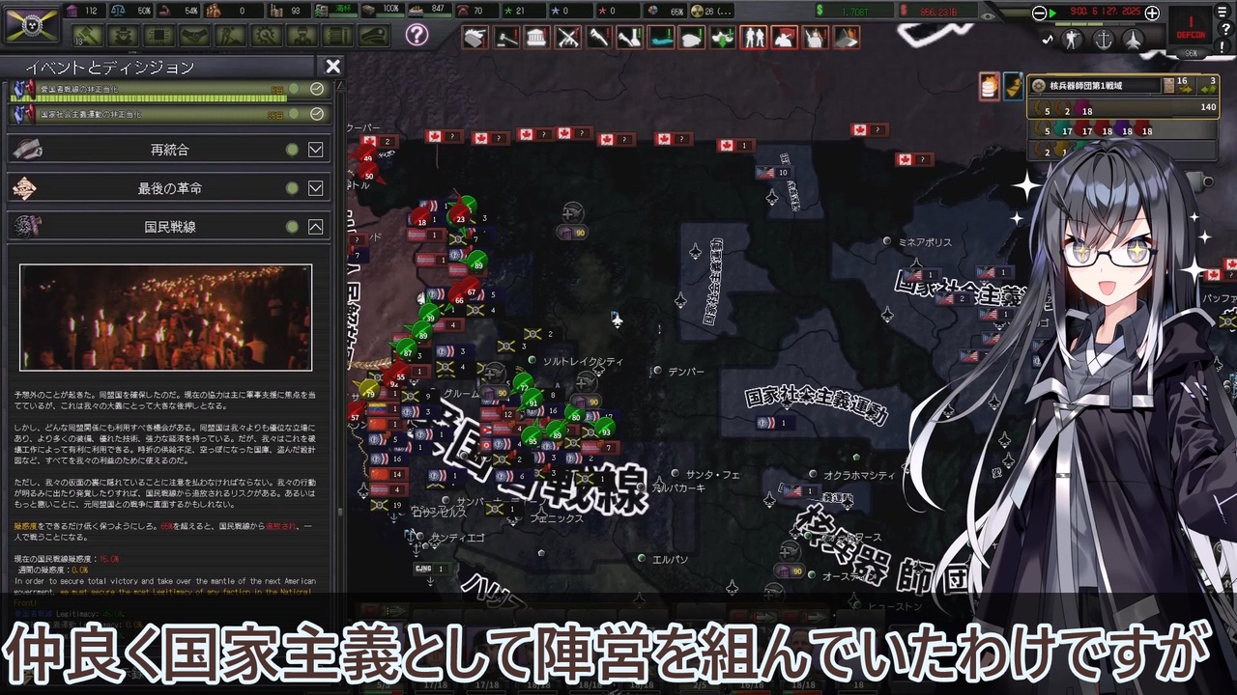1237x695 pixels.
Task: Increase game speed with the plus control
Action: click(x=1152, y=13)
